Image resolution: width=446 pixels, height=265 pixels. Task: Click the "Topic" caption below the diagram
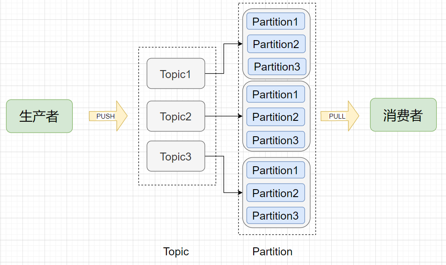(x=176, y=252)
